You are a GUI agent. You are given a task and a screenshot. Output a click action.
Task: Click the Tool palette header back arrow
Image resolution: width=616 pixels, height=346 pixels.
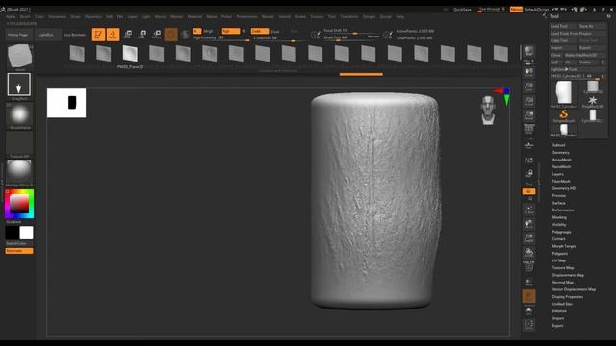pyautogui.click(x=544, y=16)
